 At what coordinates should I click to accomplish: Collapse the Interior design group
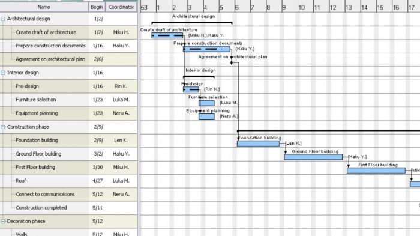pyautogui.click(x=3, y=73)
